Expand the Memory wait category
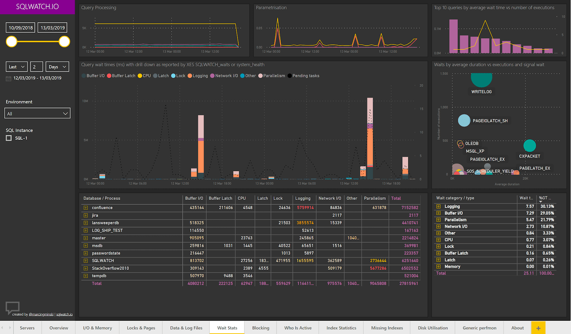 [439, 267]
